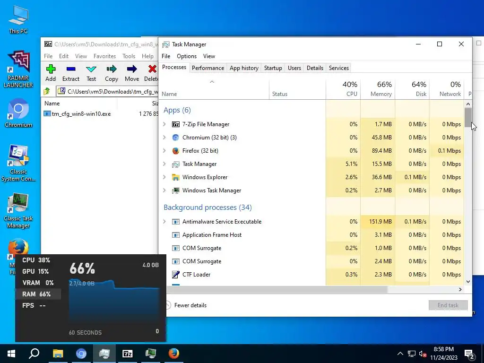Select CPU 38% row in overlay
This screenshot has height=363, width=484.
38,260
